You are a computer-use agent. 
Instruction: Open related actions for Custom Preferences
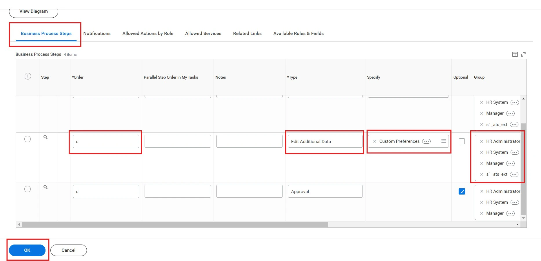point(426,141)
